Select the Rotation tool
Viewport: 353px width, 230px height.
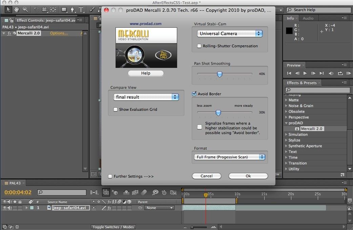pyautogui.click(x=36, y=10)
